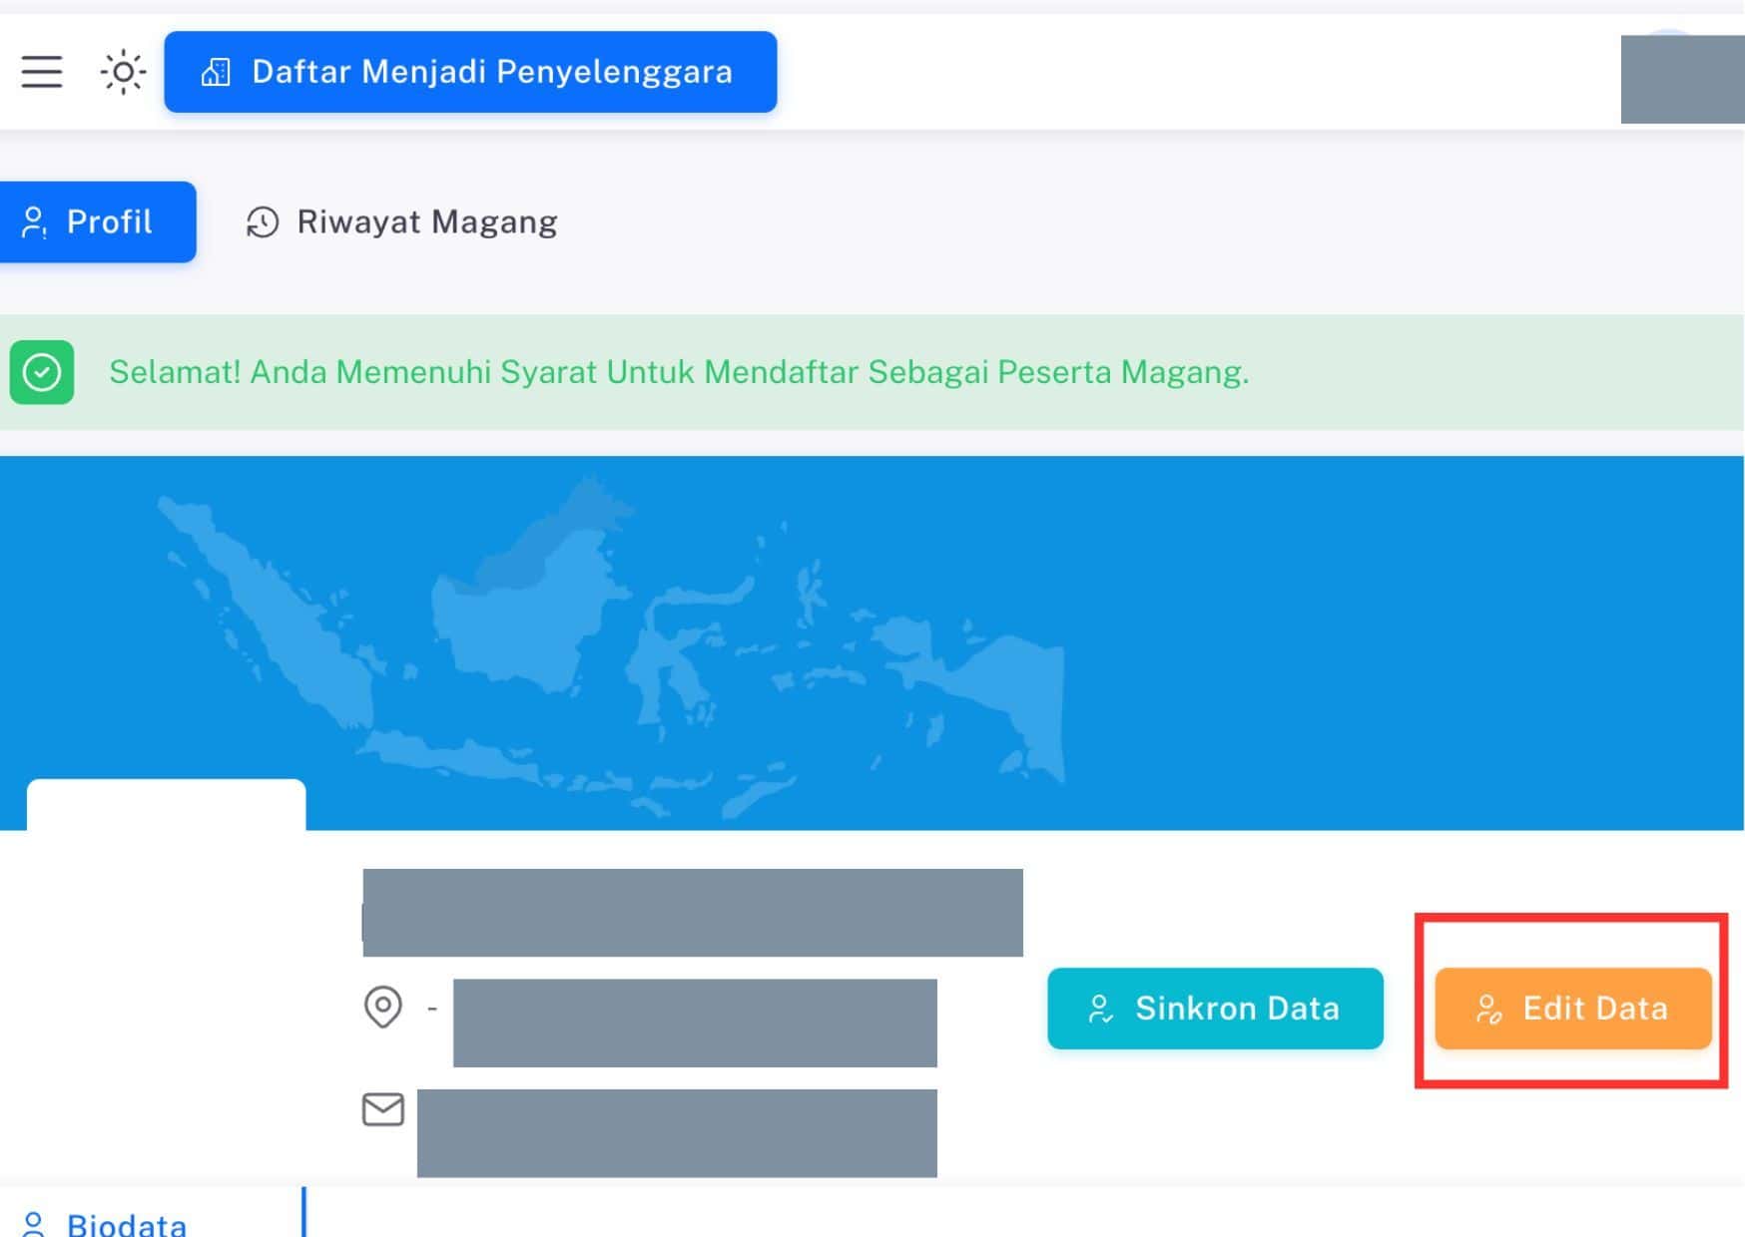Click the green checkmark success icon

[x=42, y=373]
